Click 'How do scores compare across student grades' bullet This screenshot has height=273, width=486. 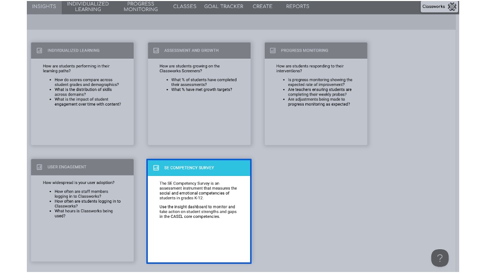coord(87,82)
